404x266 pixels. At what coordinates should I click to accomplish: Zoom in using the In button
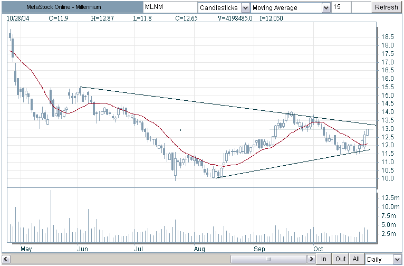[x=324, y=259]
